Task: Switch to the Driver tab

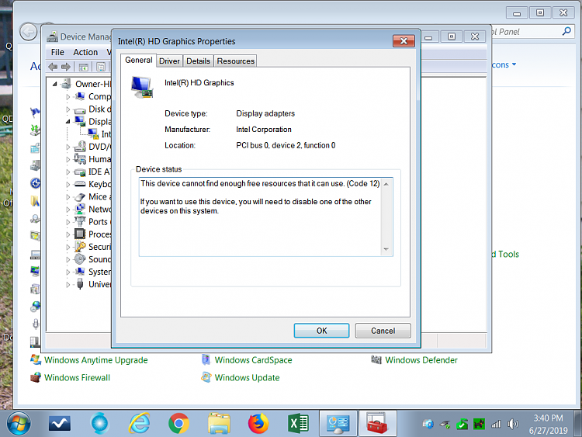Action: click(x=169, y=61)
